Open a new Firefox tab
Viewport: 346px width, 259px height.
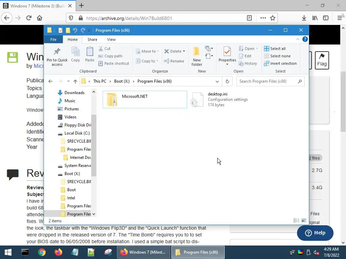click(x=81, y=5)
